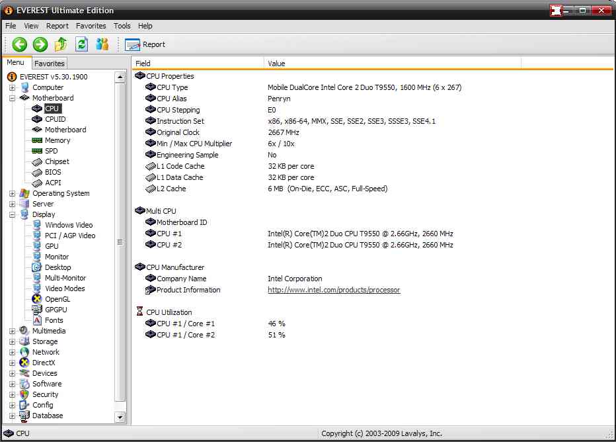Screen dimensions: 616x442
Task: Click the tree scrollbar up arrow
Action: point(120,77)
